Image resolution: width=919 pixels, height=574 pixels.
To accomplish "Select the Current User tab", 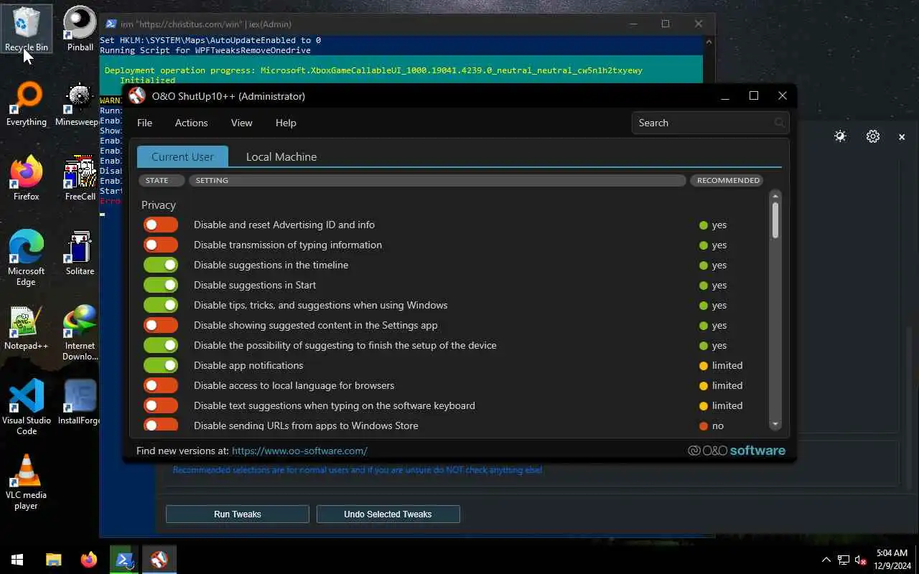I will coord(182,156).
